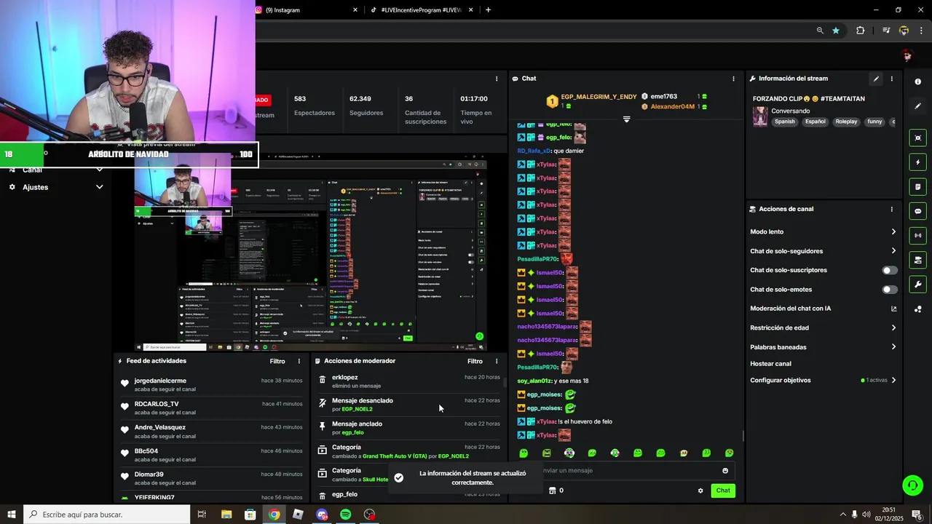Open Spotify from the taskbar

point(346,515)
